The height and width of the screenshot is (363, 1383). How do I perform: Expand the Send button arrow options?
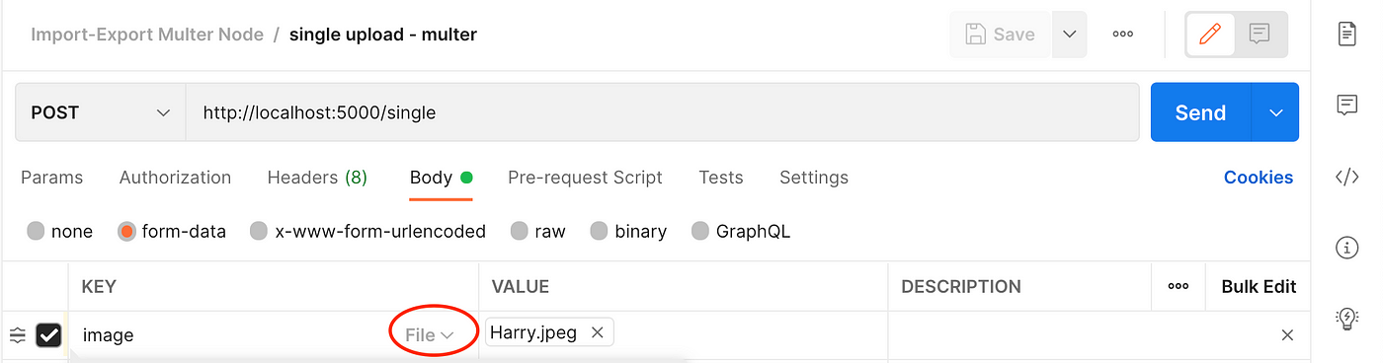coord(1275,112)
